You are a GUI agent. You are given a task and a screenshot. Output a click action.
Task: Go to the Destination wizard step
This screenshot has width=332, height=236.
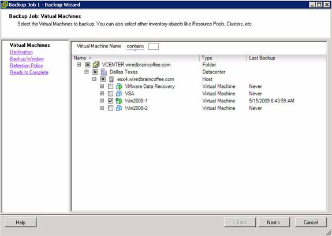click(x=21, y=52)
